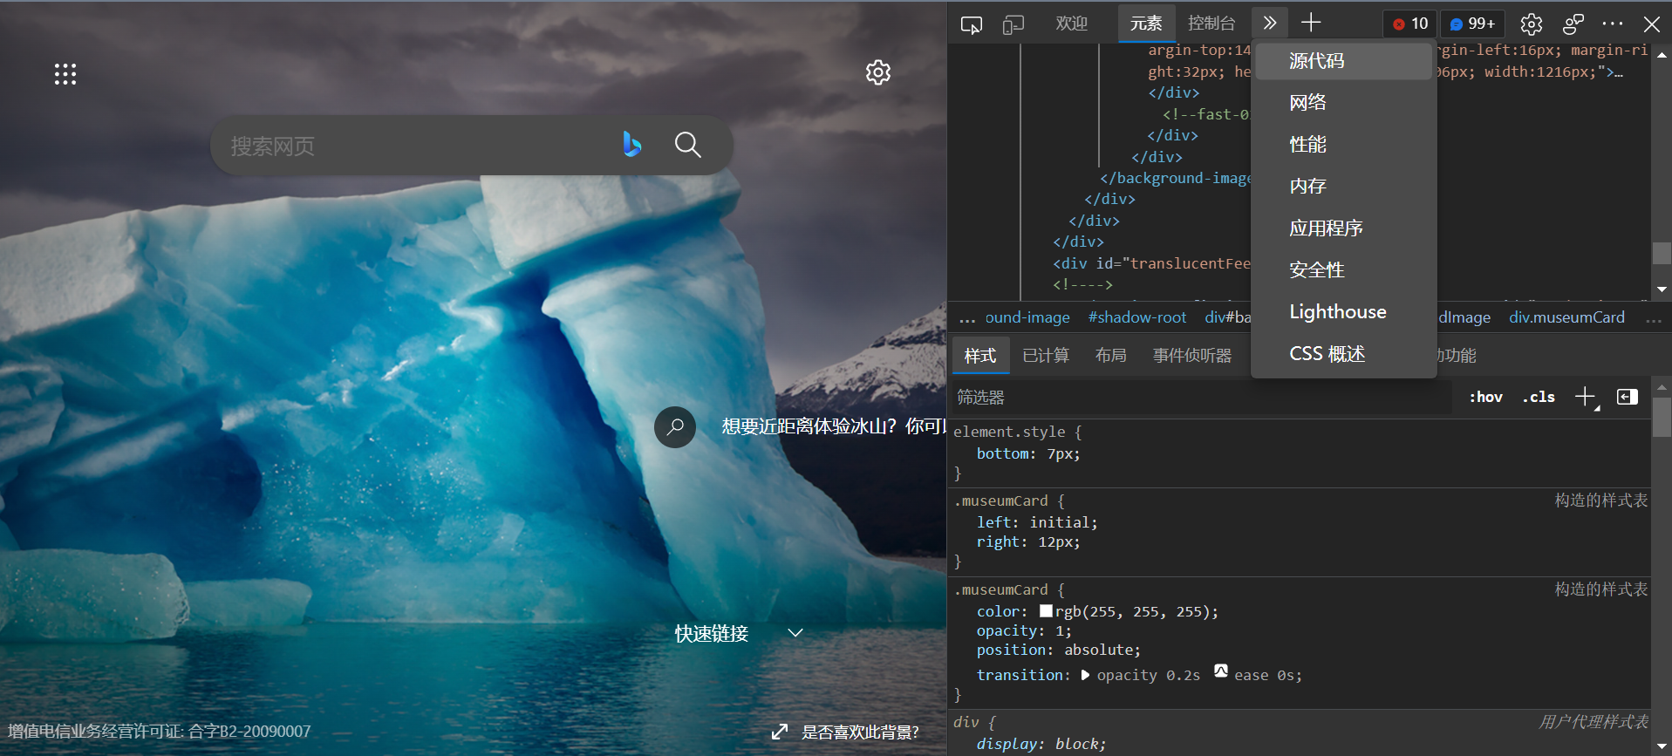Toggle the :hov element state panel

(1485, 398)
